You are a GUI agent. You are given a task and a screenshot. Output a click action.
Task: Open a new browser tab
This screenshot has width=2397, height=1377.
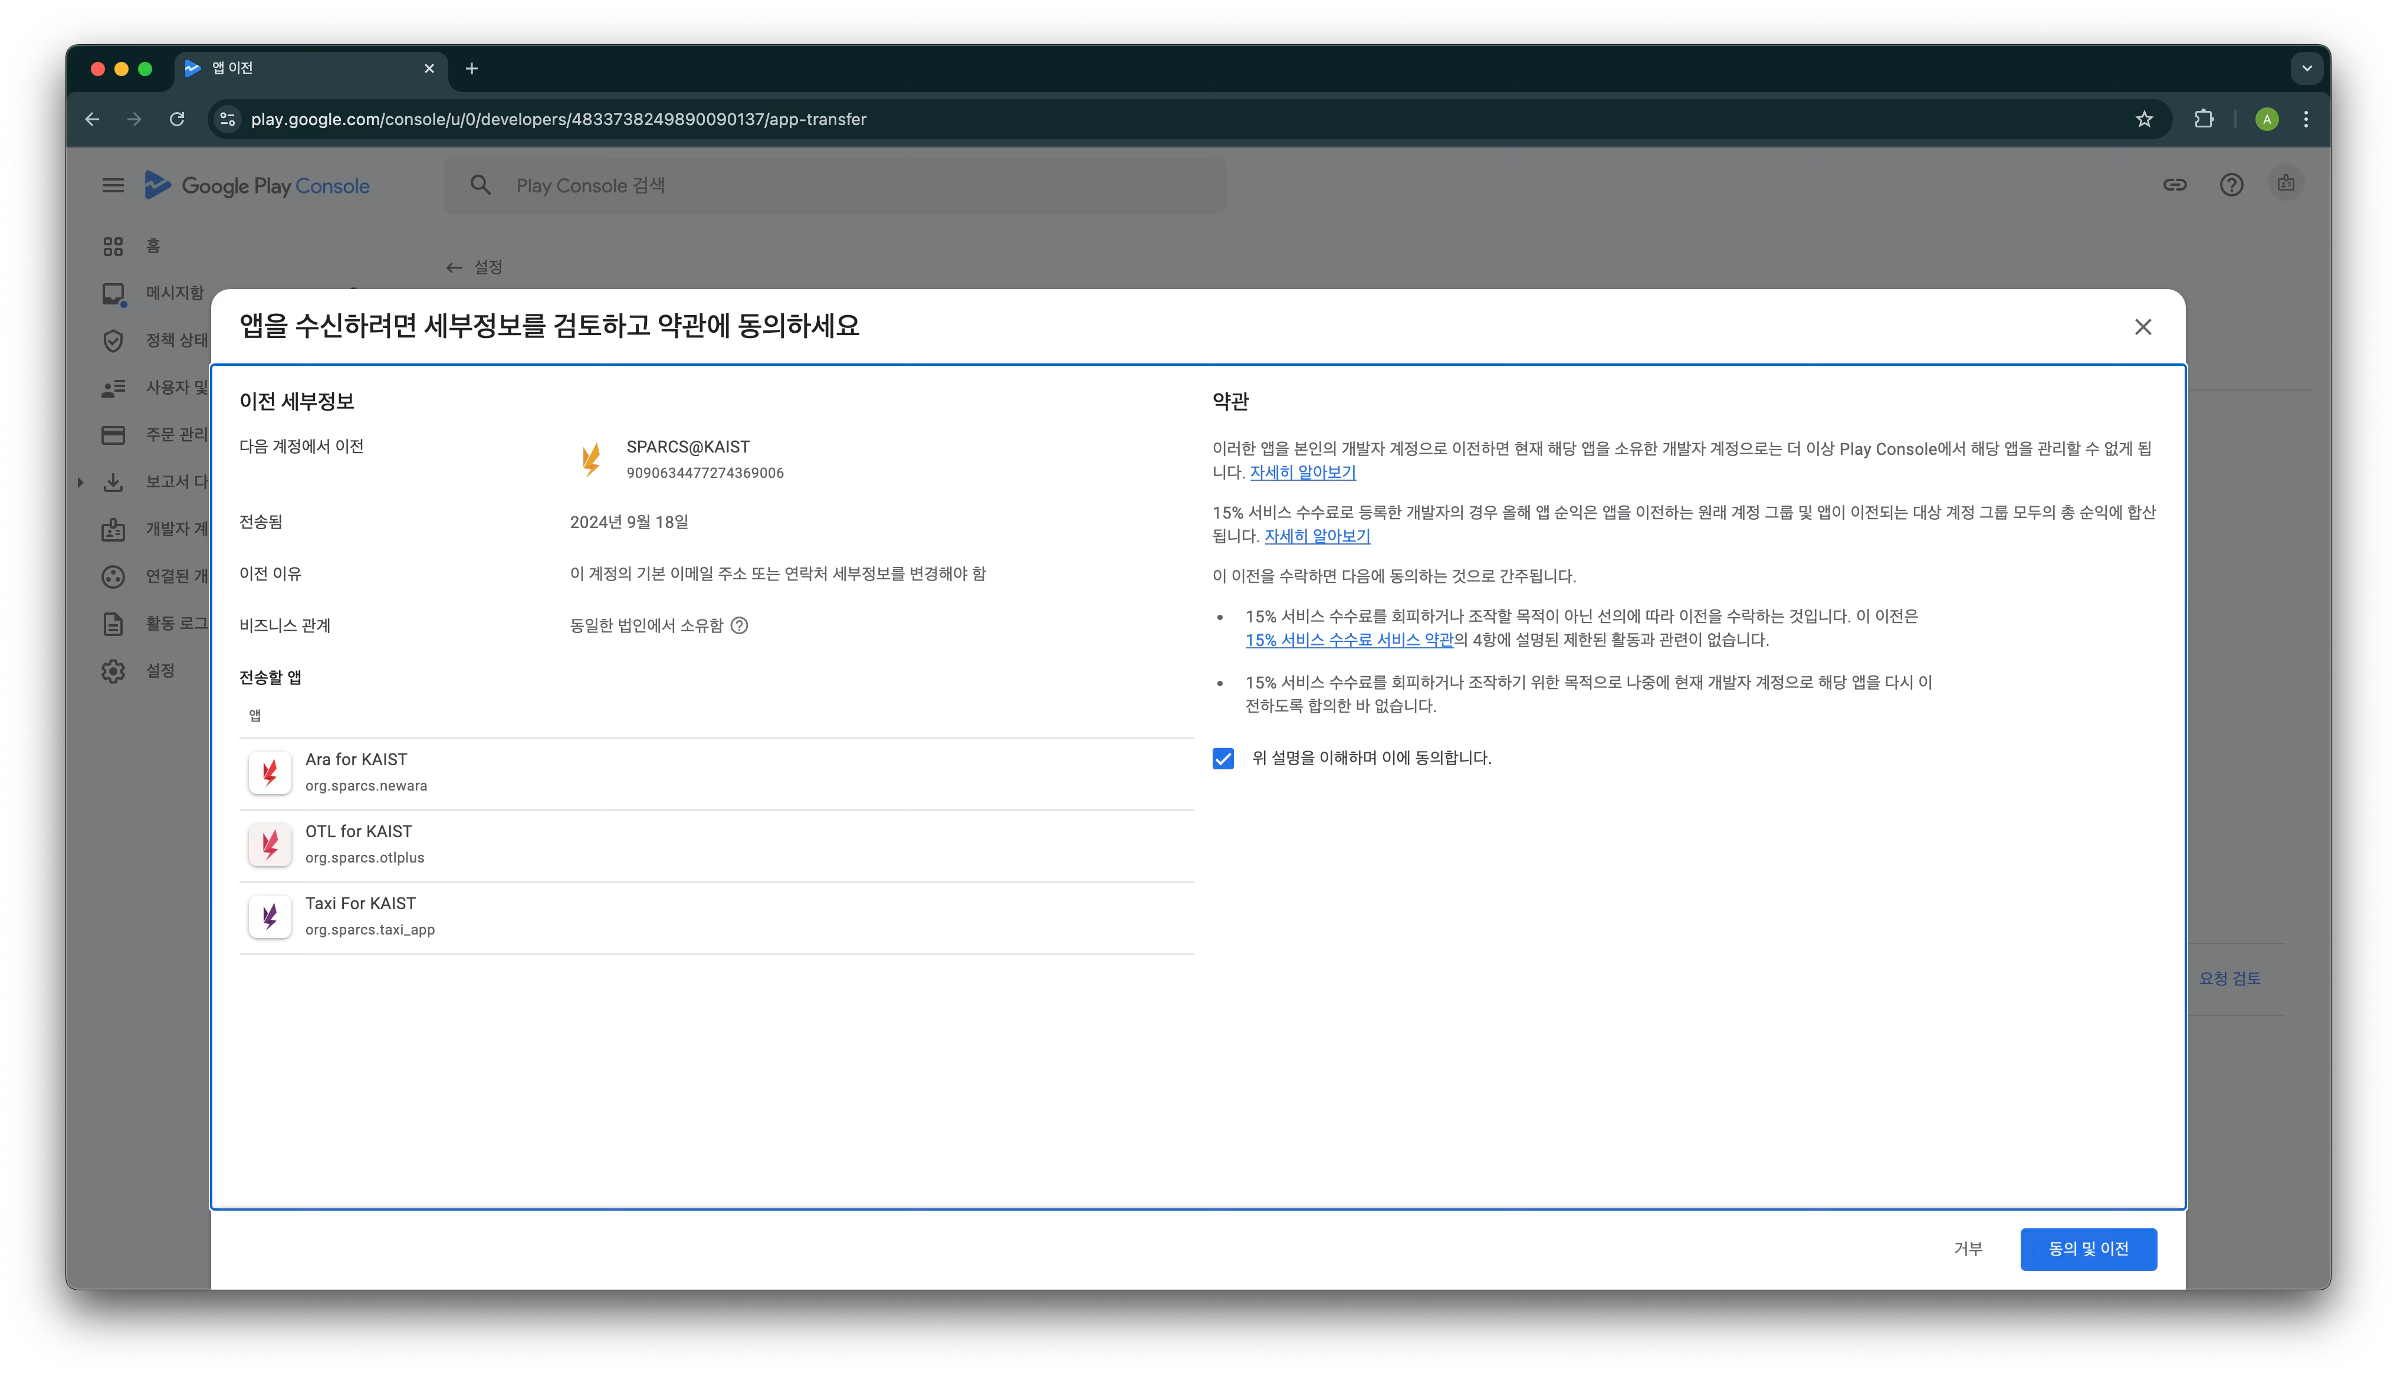472,68
